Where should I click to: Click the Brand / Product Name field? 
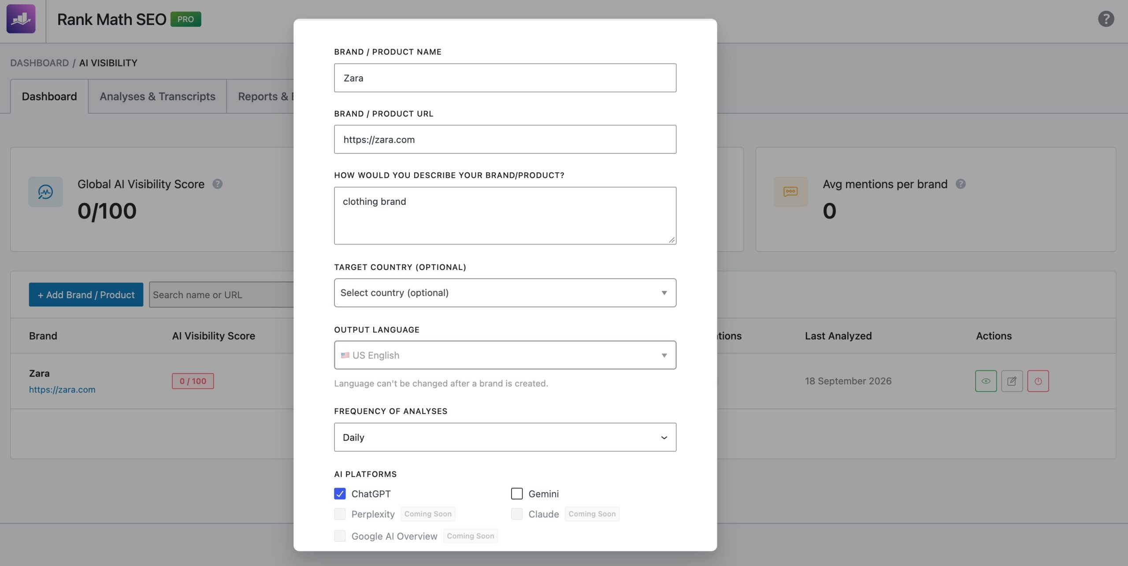(x=505, y=78)
